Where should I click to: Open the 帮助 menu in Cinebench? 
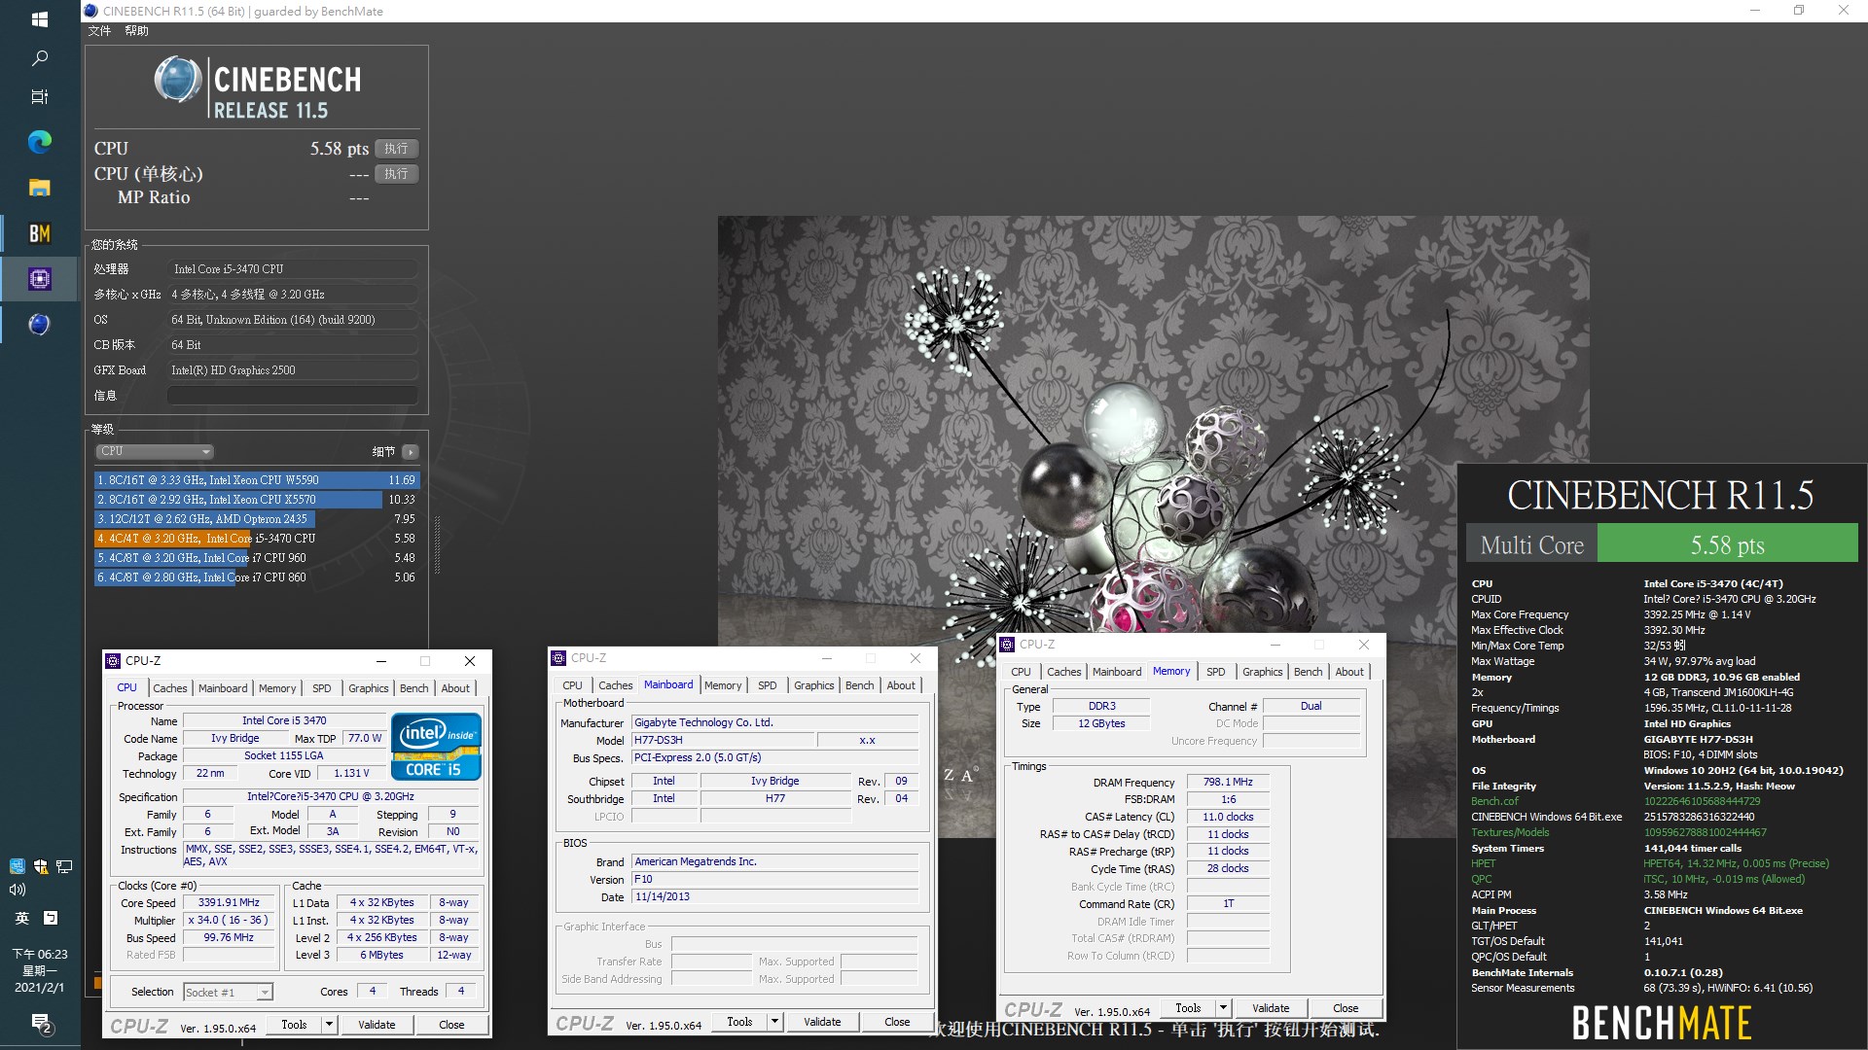pyautogui.click(x=136, y=31)
